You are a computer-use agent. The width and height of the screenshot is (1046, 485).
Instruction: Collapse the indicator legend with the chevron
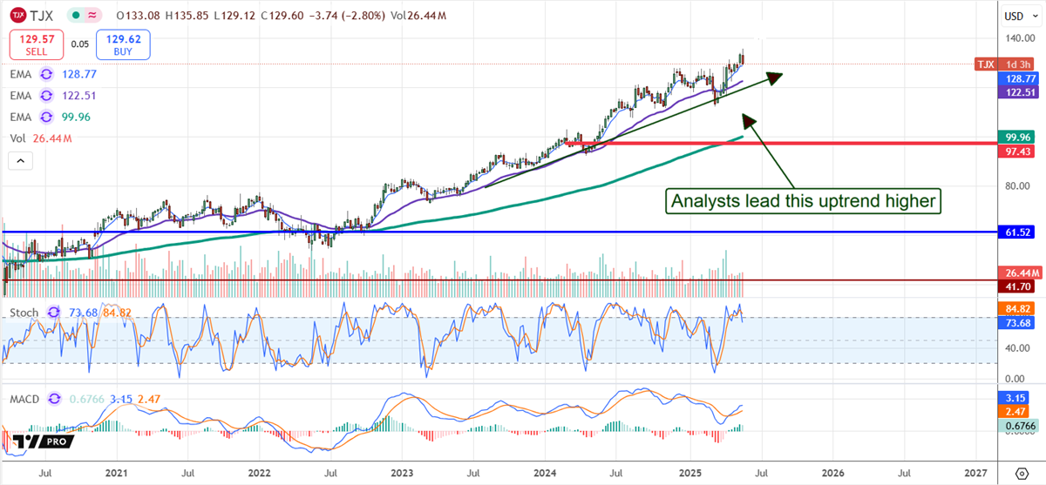20,161
